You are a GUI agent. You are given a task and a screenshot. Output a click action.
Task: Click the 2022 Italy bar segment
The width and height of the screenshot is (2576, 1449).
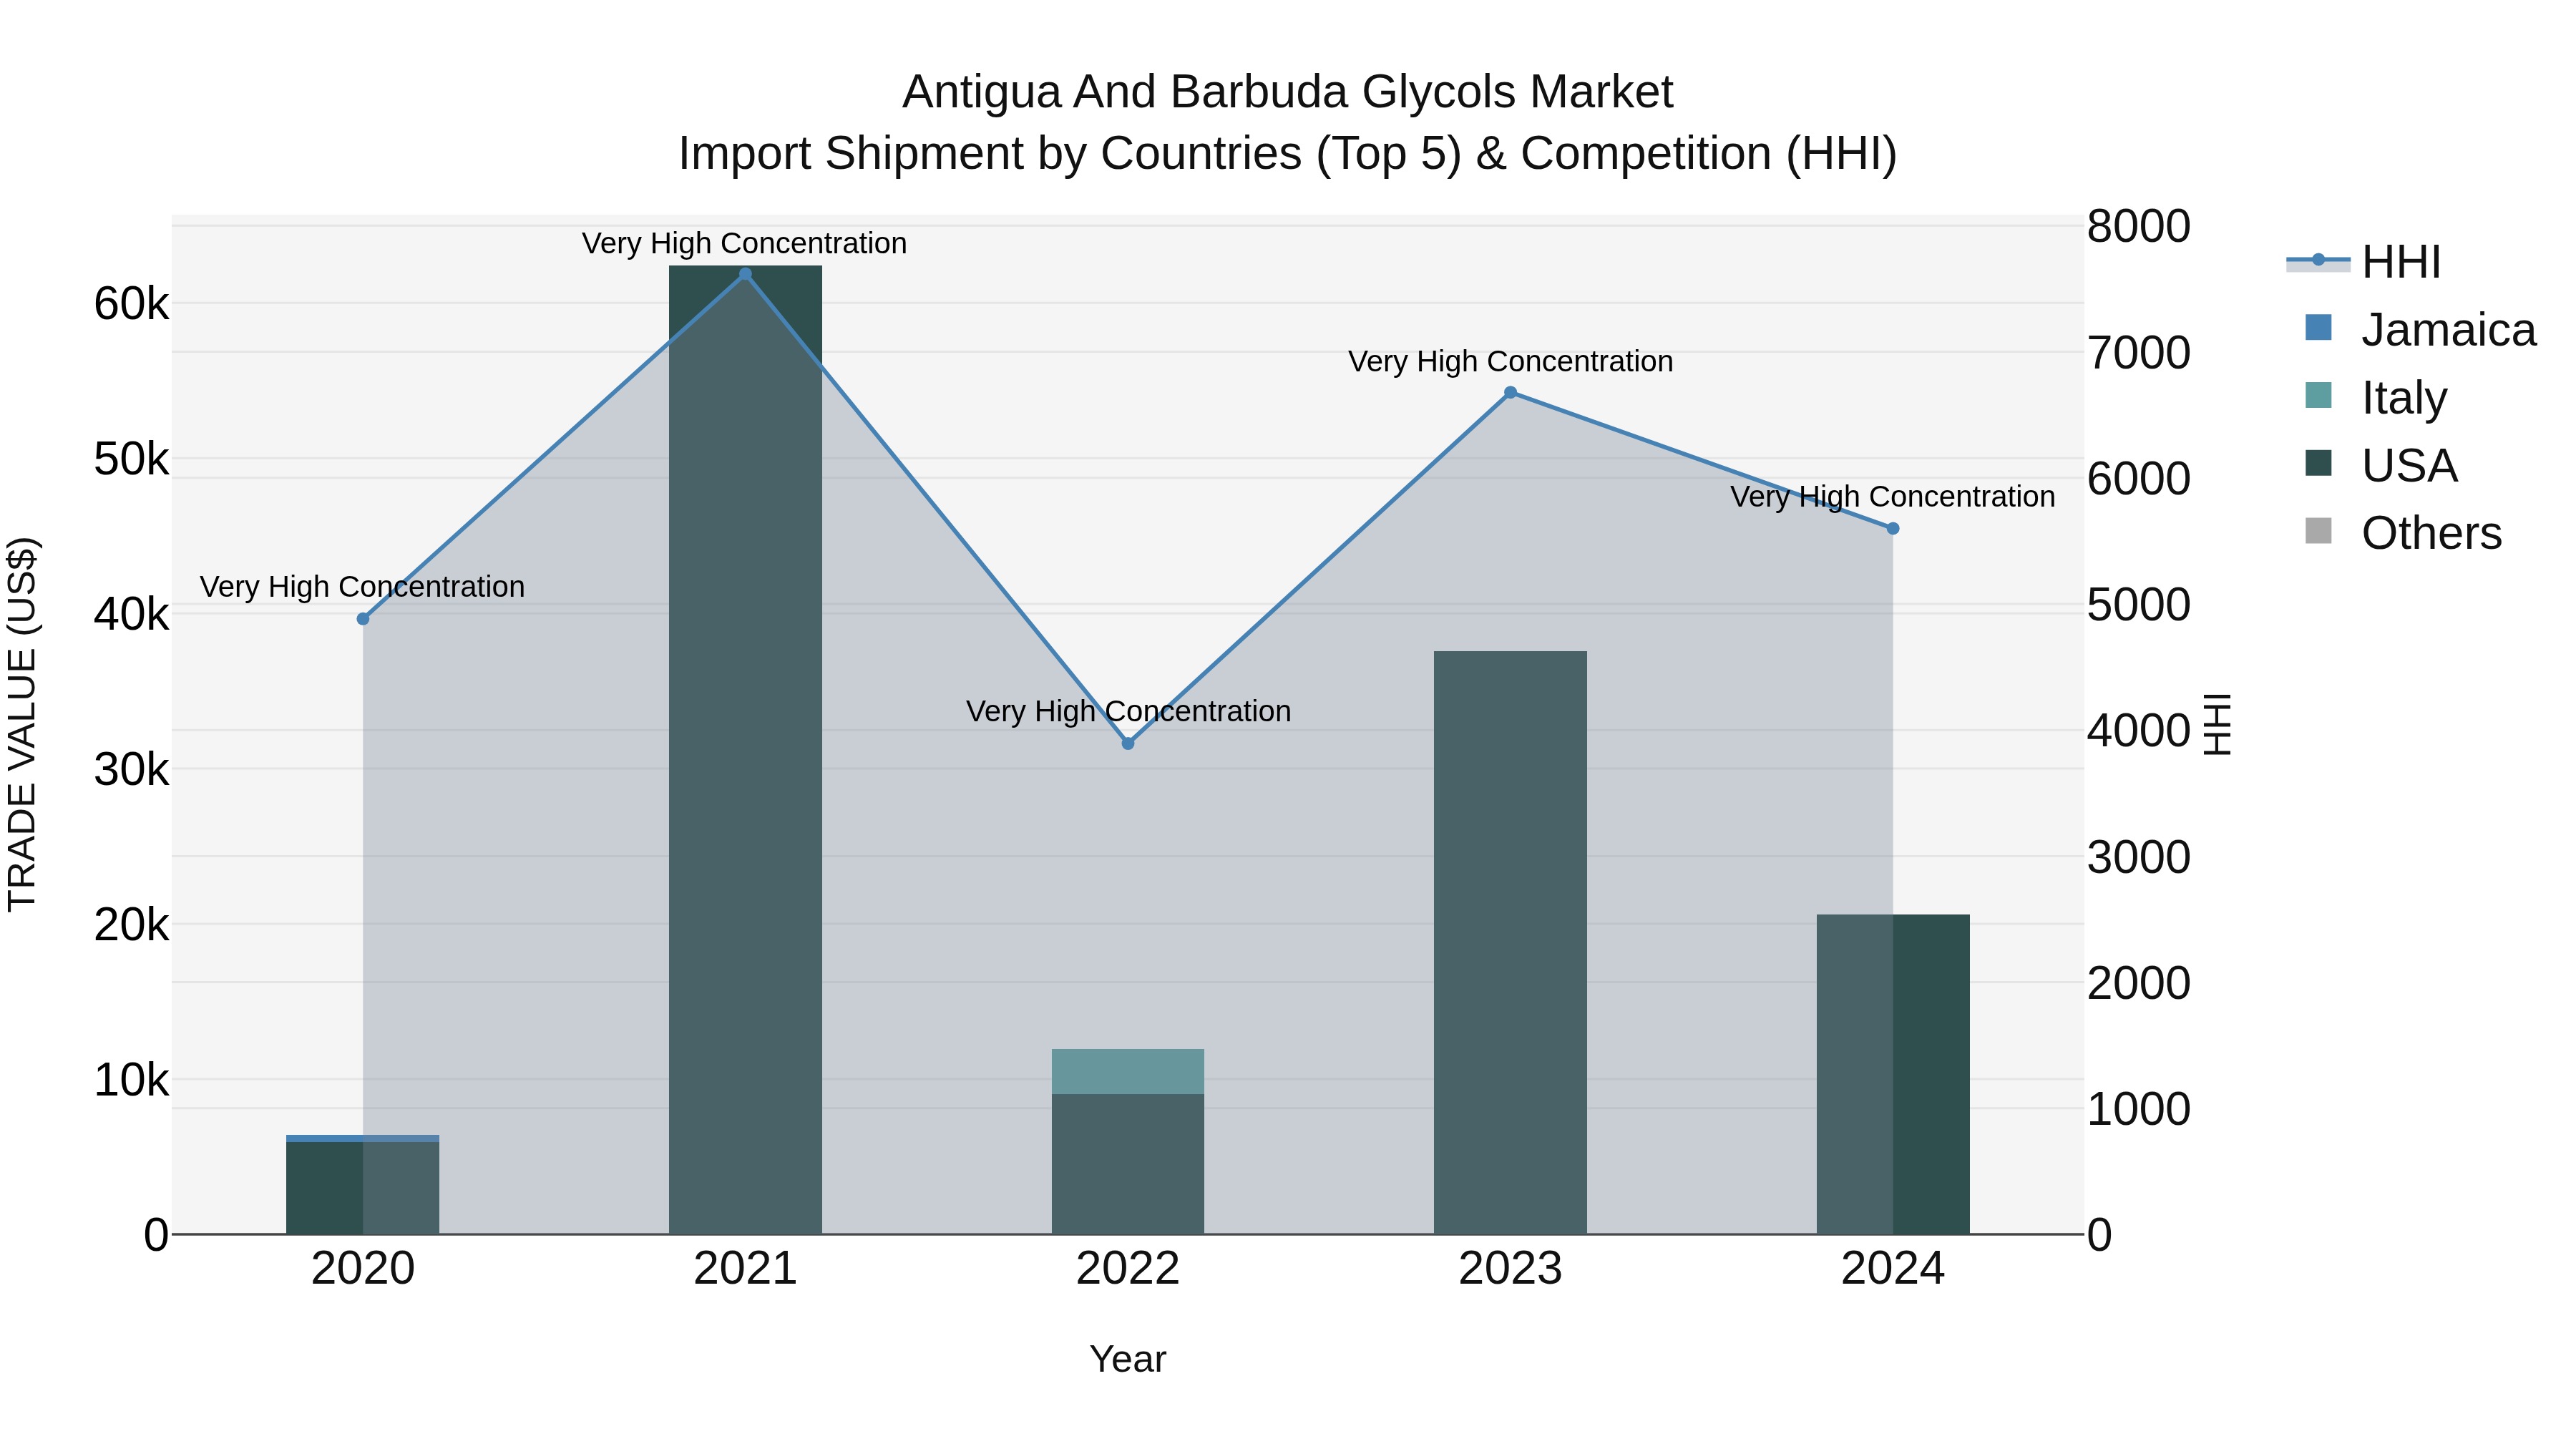point(1128,1071)
